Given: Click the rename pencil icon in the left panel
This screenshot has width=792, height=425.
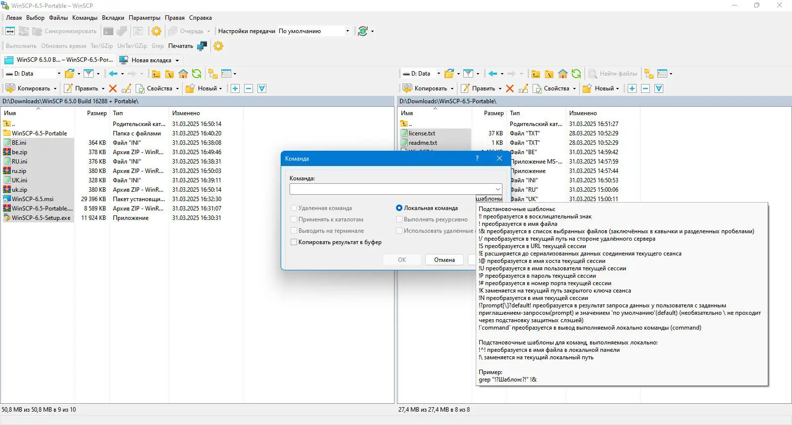Looking at the screenshot, I should 126,88.
